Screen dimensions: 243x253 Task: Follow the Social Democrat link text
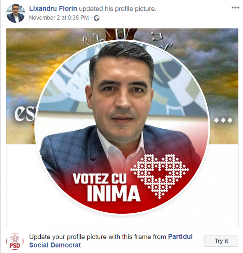55,245
